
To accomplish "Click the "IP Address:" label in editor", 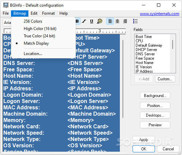I will click(18, 88).
